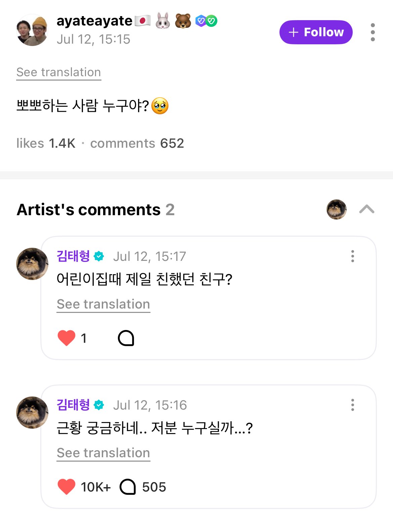See translation of the 15:17 comment
The image size is (393, 516).
(103, 304)
